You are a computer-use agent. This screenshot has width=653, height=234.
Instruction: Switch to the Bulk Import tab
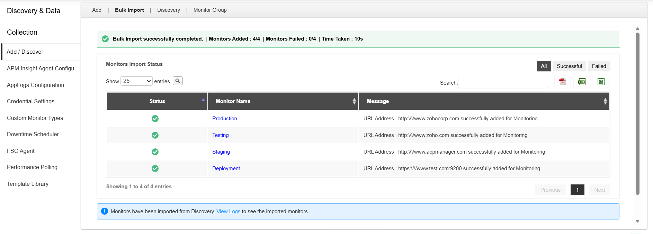click(x=129, y=10)
